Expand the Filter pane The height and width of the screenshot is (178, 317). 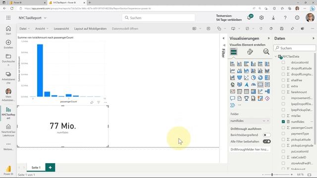click(x=223, y=38)
